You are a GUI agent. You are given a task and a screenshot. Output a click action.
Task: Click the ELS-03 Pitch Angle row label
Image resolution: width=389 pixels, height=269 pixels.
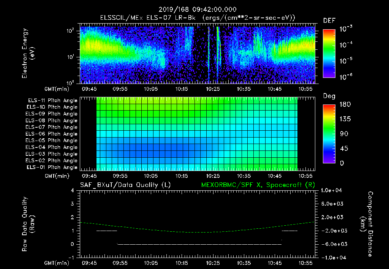point(51,154)
